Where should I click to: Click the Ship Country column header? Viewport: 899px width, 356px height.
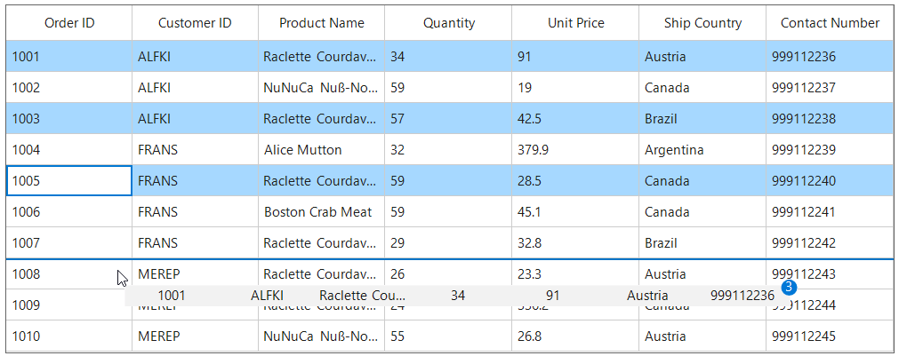pyautogui.click(x=702, y=23)
